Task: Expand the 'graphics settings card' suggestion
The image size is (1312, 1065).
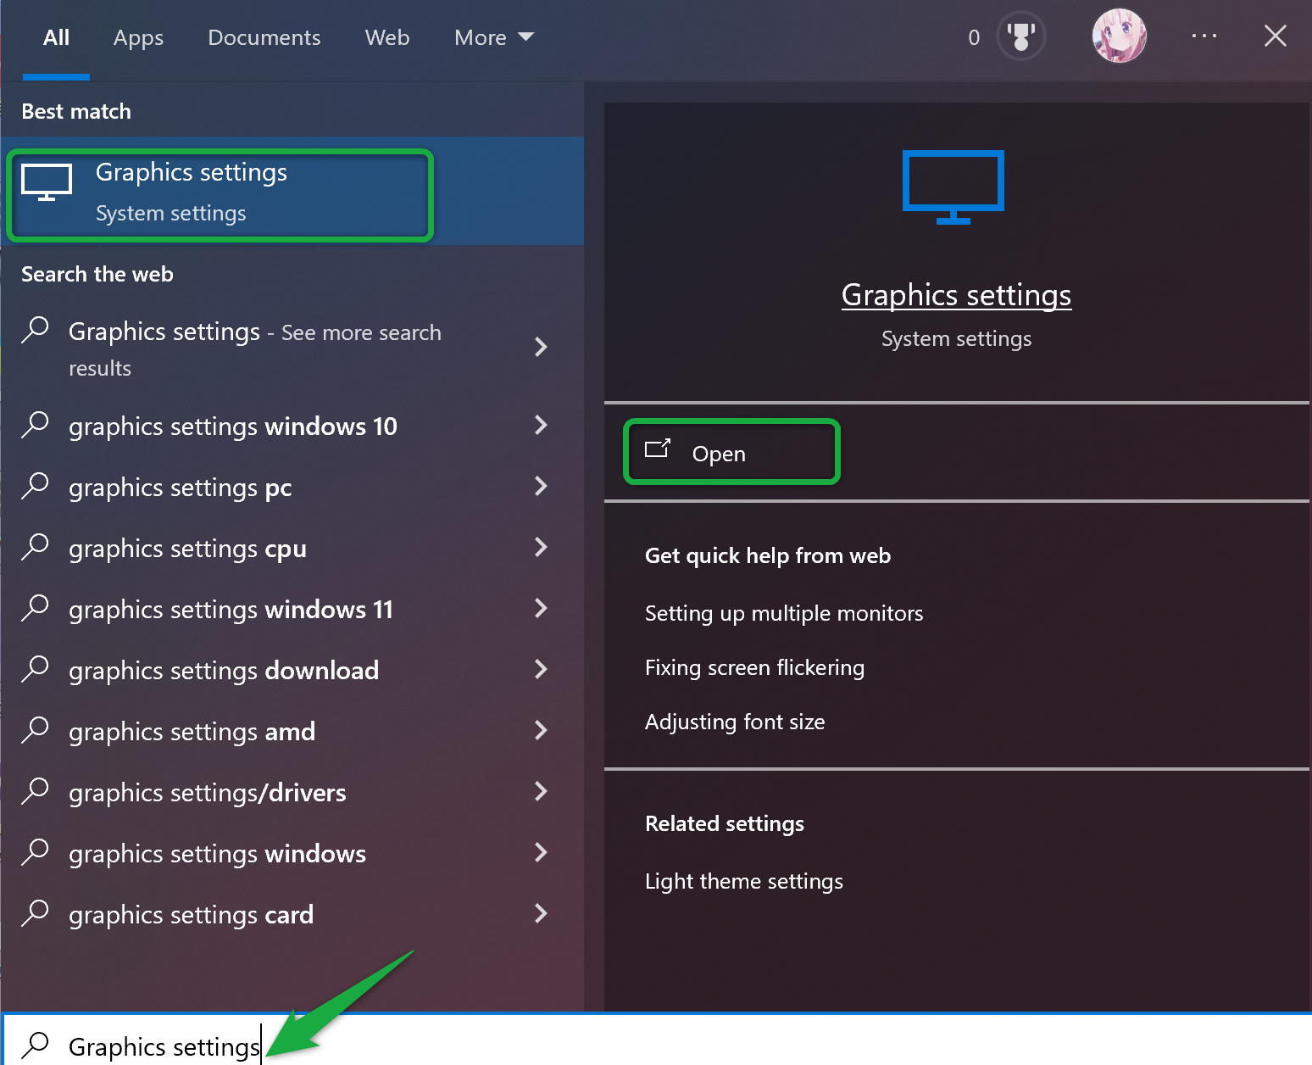Action: coord(541,914)
